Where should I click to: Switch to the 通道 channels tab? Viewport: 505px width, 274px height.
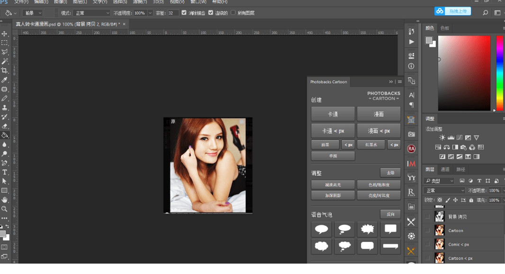click(445, 169)
